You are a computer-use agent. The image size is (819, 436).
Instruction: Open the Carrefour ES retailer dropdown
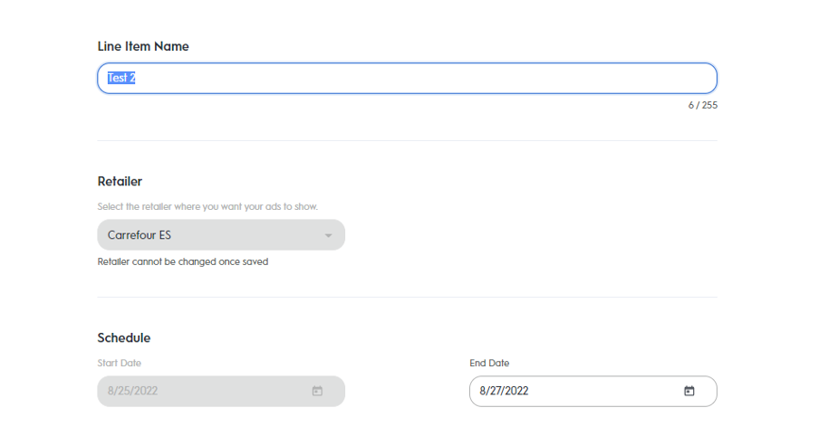click(x=220, y=235)
